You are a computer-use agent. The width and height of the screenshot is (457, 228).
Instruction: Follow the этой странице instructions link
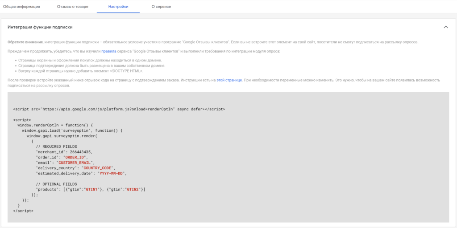229,80
